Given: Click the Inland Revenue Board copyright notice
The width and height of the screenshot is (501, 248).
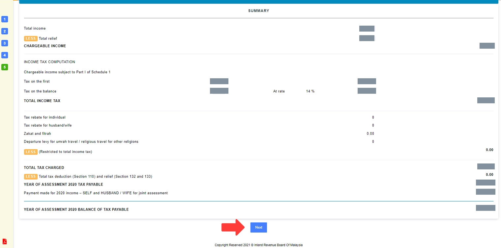Looking at the screenshot, I should [258, 245].
